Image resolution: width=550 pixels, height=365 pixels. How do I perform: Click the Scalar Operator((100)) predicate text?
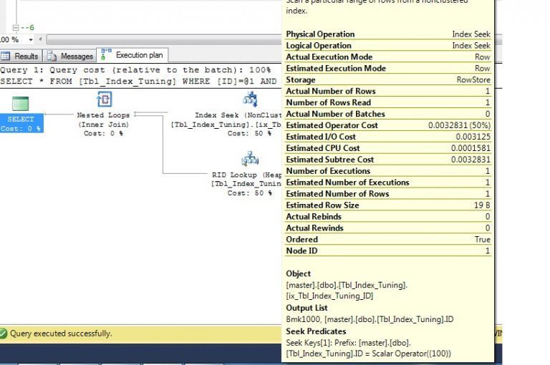pyautogui.click(x=411, y=354)
